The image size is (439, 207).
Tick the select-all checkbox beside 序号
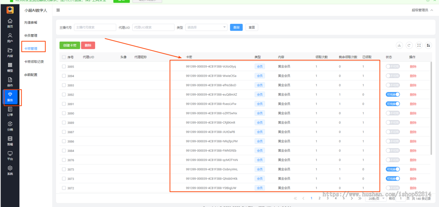point(64,57)
